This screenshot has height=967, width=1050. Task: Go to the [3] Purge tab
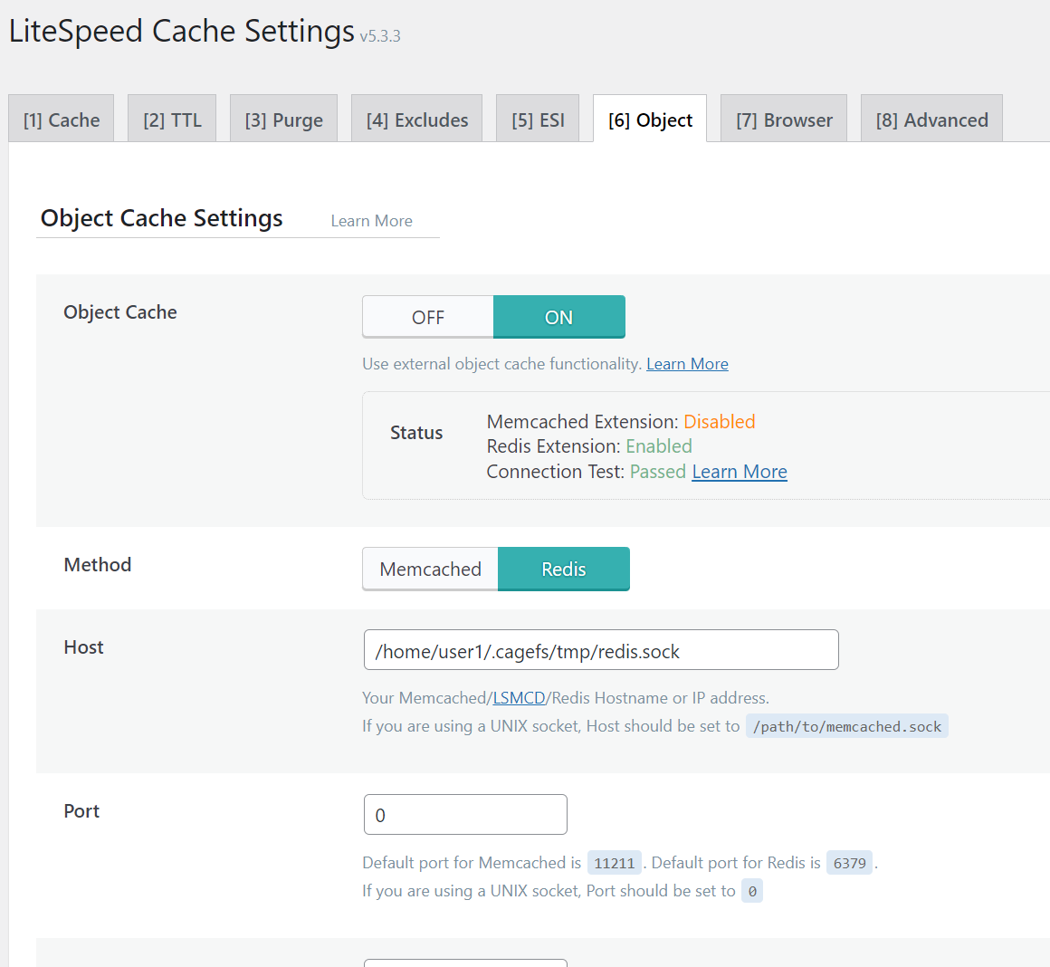(x=283, y=120)
